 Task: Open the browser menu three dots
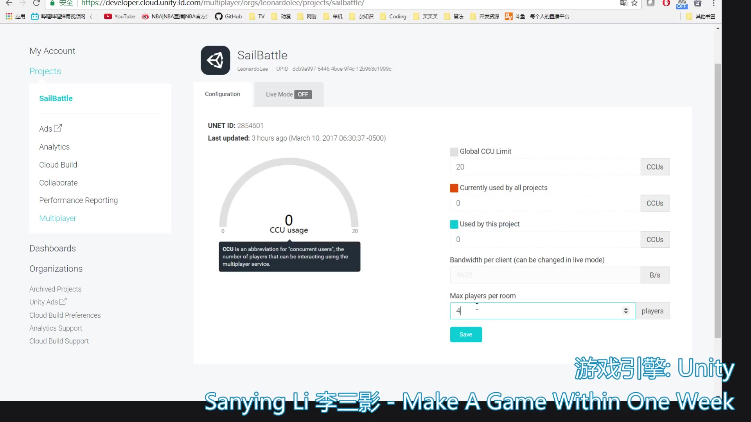(x=714, y=3)
